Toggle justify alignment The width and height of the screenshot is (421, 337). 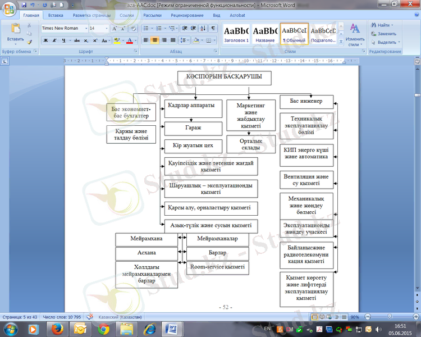pyautogui.click(x=173, y=40)
